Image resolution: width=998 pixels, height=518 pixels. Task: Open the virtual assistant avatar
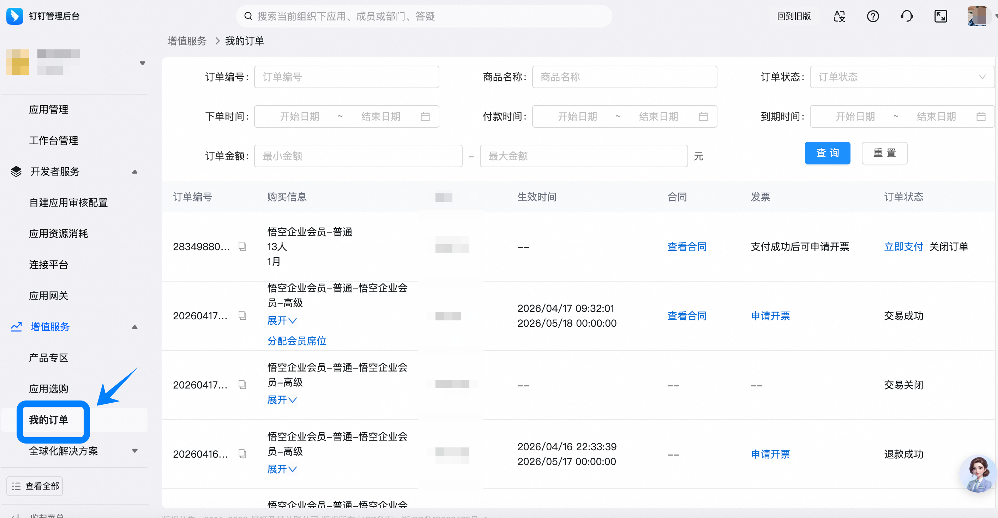pos(978,474)
